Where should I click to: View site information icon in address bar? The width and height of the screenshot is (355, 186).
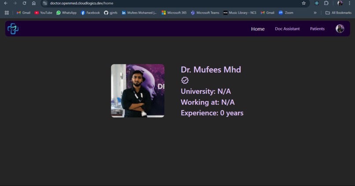point(45,3)
